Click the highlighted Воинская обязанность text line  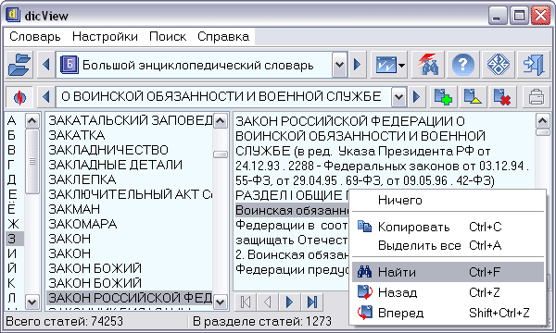click(x=292, y=210)
